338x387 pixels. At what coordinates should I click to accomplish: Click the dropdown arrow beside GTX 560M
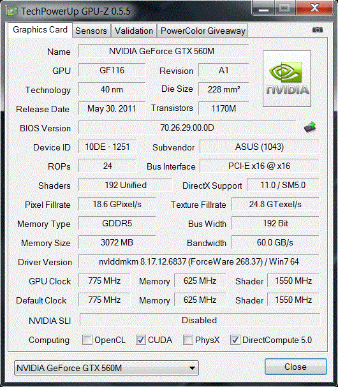(192, 368)
